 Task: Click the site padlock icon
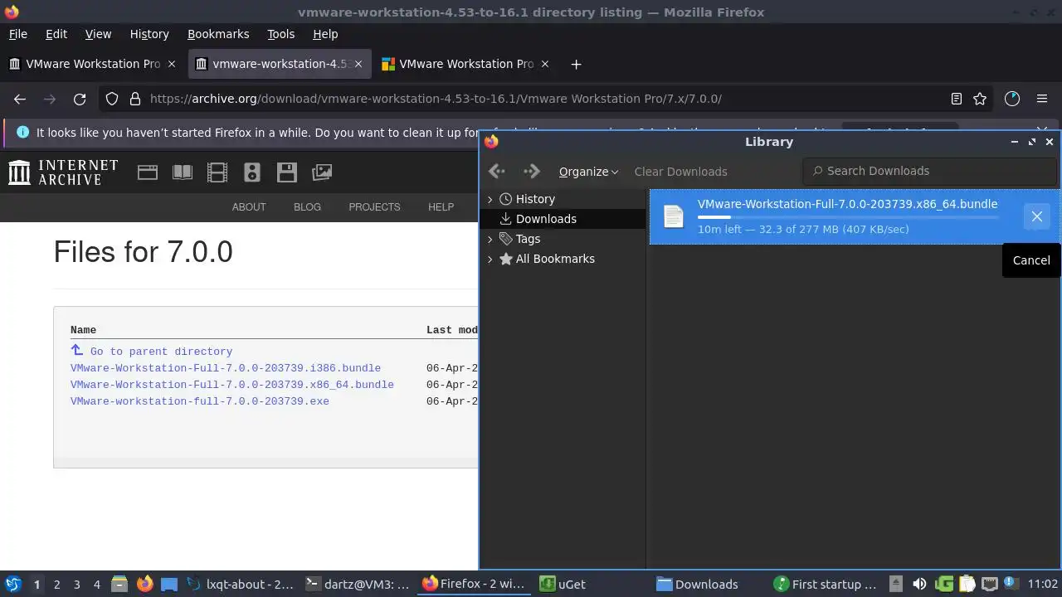pyautogui.click(x=134, y=99)
